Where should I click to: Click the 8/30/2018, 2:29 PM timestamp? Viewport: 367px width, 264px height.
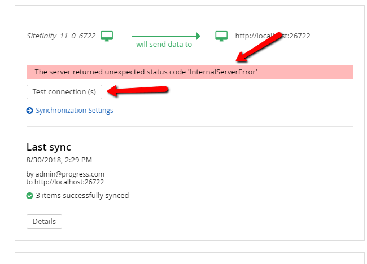click(x=59, y=160)
